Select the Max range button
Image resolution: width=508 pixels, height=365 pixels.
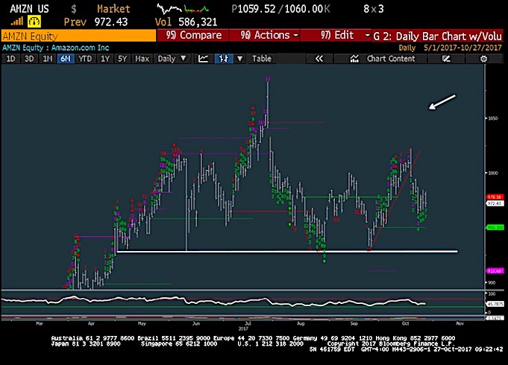coord(142,59)
